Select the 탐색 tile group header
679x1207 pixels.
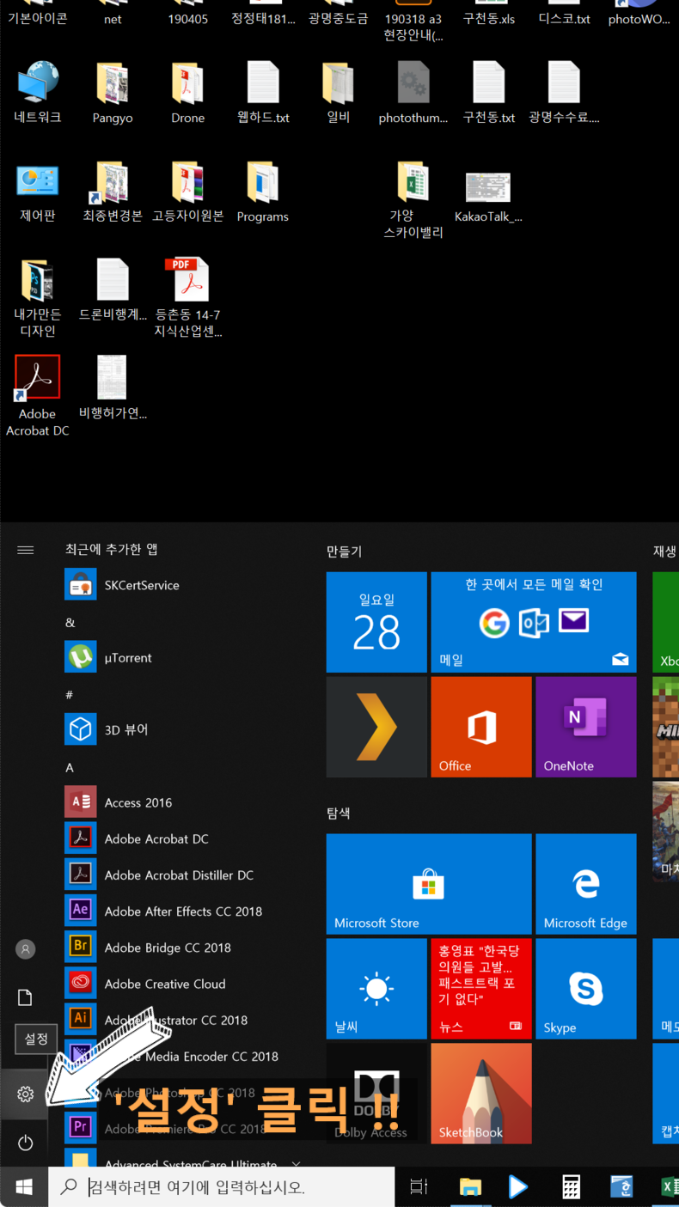(x=339, y=813)
